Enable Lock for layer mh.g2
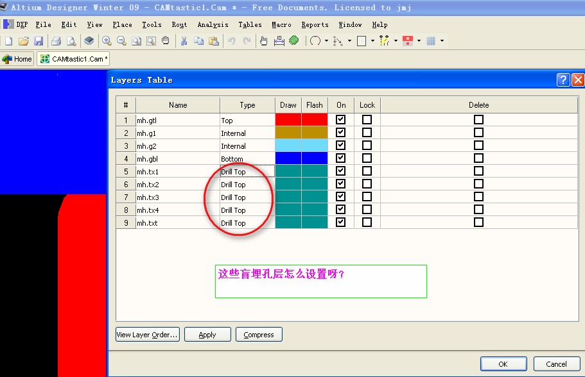 click(x=367, y=146)
